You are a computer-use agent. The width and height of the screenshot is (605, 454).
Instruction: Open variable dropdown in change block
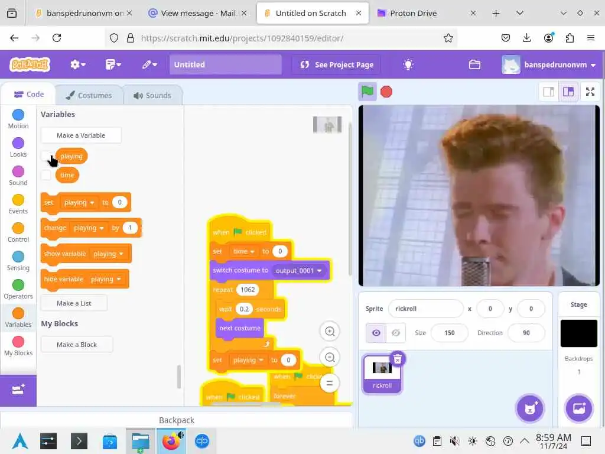point(89,228)
